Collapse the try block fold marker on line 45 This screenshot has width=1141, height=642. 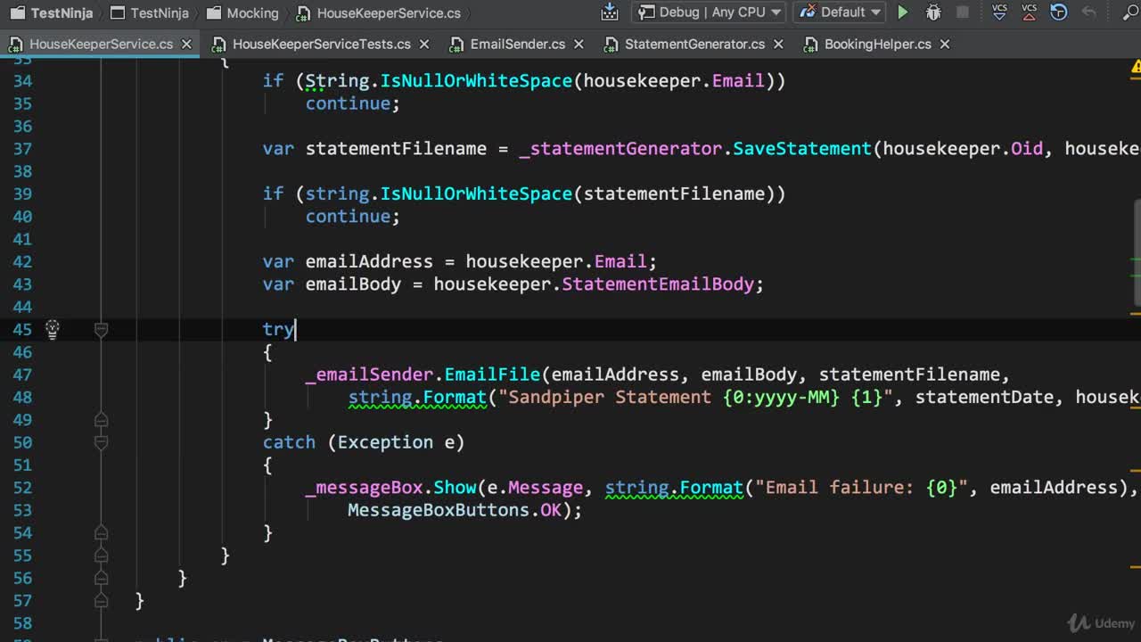click(x=101, y=329)
